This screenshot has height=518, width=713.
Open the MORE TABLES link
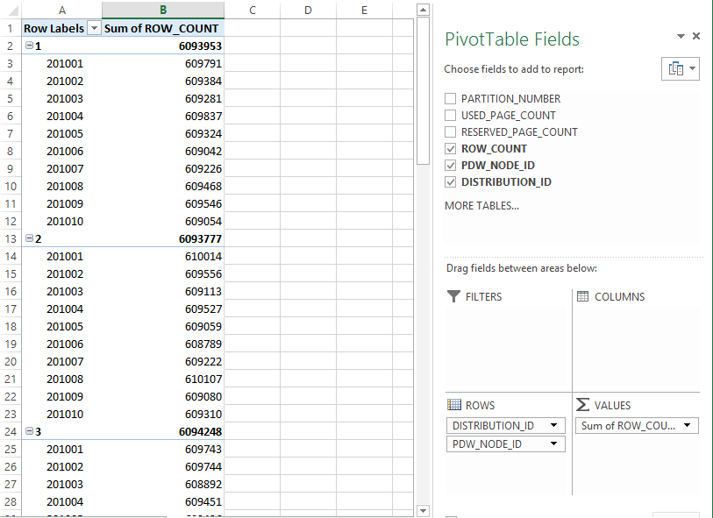(481, 206)
